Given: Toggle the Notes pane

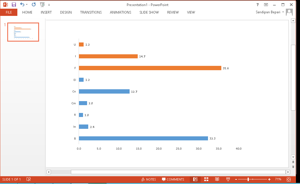Looking at the screenshot, I should click(x=148, y=179).
